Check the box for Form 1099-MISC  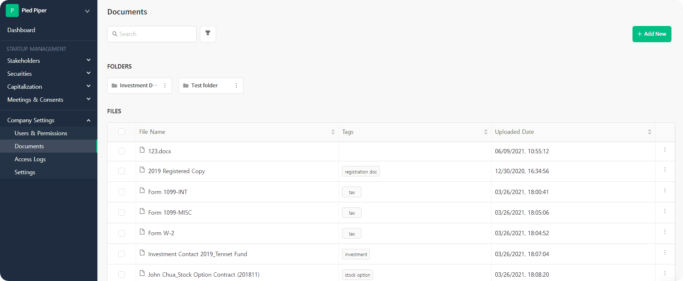pos(122,212)
